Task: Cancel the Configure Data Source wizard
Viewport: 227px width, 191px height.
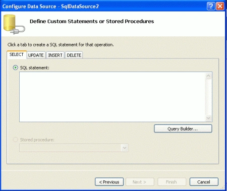Action: tap(204, 182)
